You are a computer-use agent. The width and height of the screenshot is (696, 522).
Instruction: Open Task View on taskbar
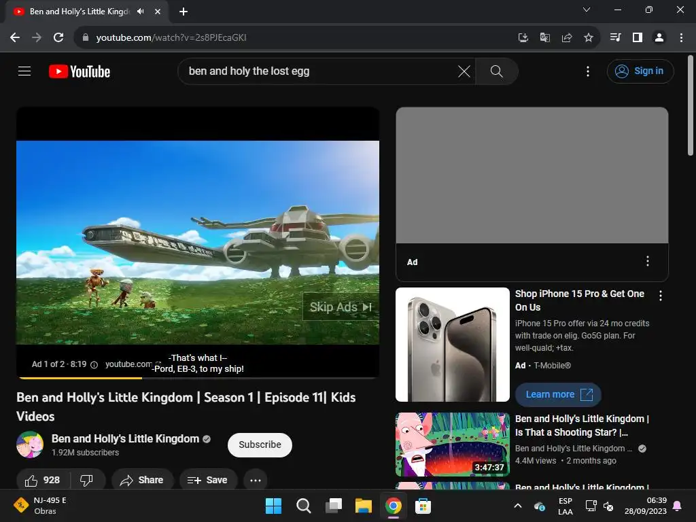tap(333, 506)
